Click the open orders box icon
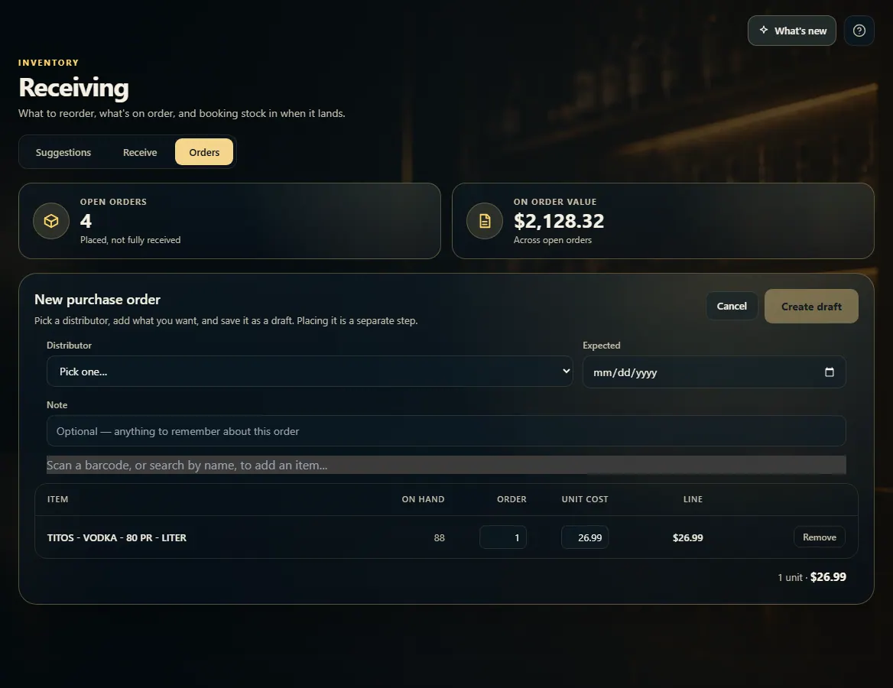893x688 pixels. [x=51, y=221]
